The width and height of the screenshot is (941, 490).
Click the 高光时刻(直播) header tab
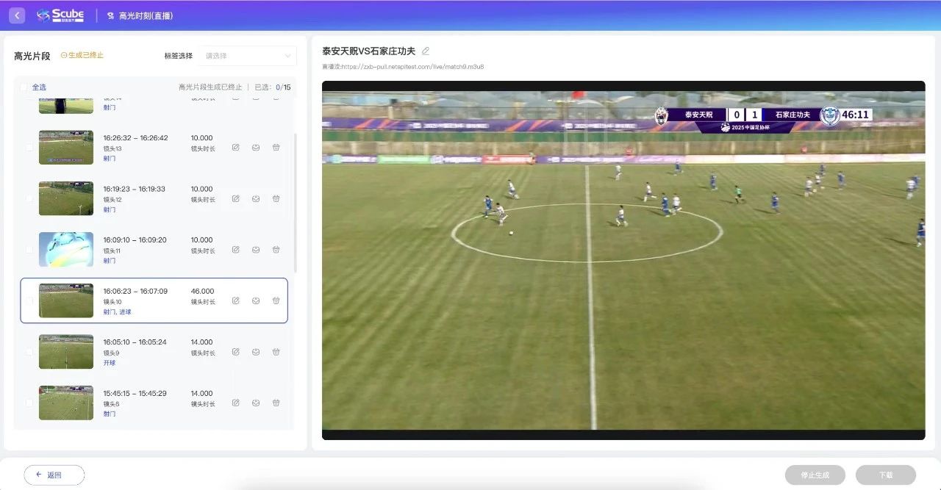146,15
